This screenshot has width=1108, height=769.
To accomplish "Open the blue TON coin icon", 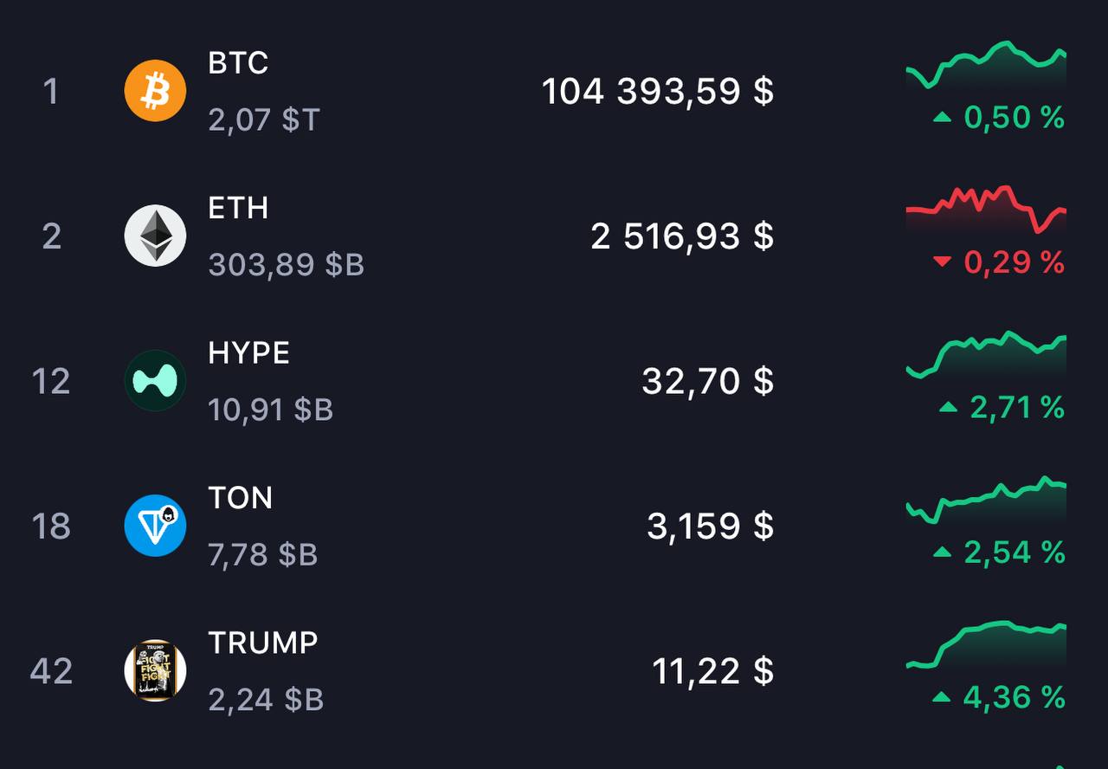I will coord(156,525).
